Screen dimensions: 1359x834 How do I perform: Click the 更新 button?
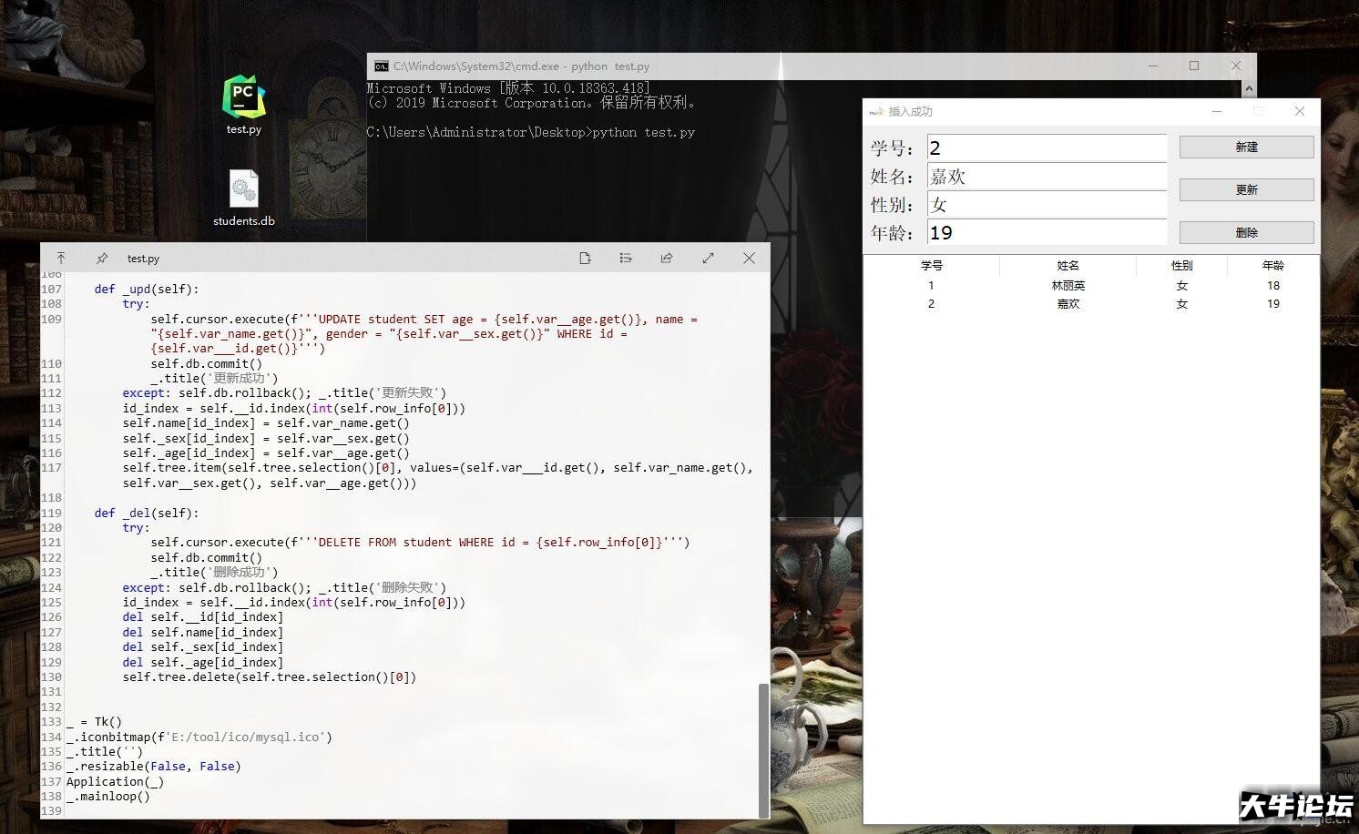coord(1246,189)
